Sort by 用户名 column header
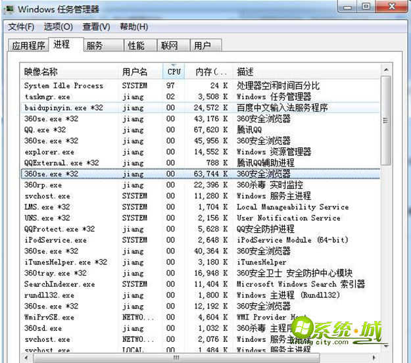 click(x=140, y=71)
